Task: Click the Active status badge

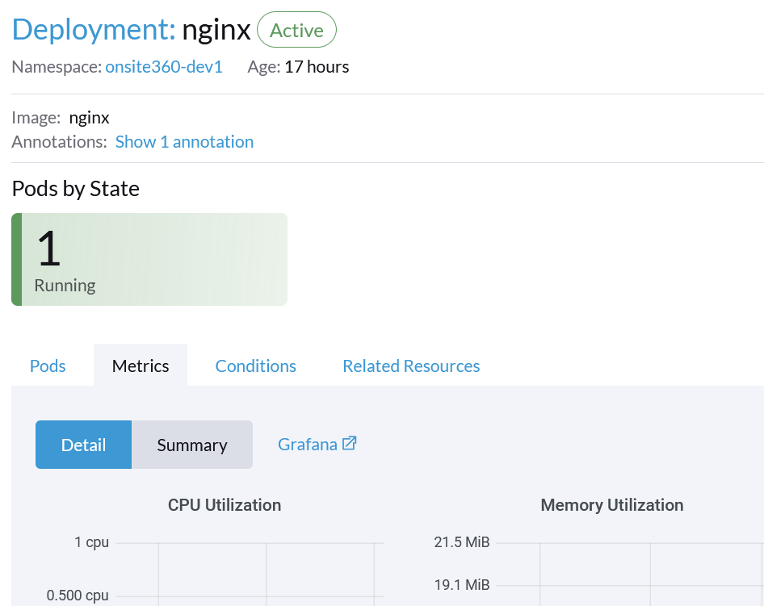Action: coord(296,30)
